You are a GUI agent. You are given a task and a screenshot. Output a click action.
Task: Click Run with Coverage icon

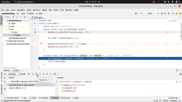(165, 14)
